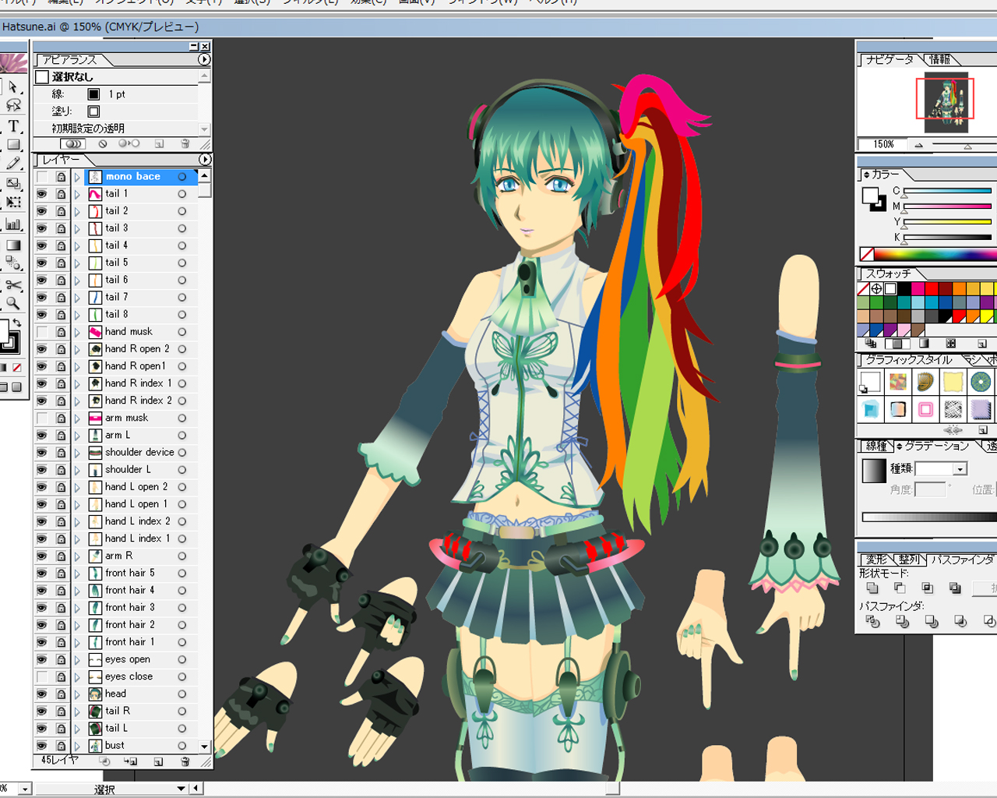Choose the Lasso tool in the toolbox
Screen dimensions: 997x798
13,105
